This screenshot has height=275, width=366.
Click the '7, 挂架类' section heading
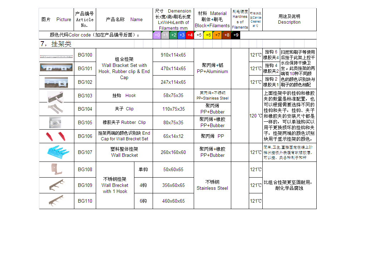56,44
